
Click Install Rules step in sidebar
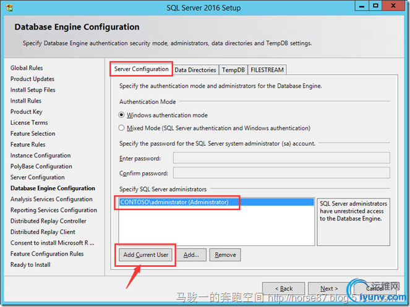click(26, 101)
